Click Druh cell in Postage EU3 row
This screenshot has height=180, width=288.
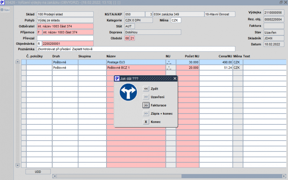coord(65,62)
